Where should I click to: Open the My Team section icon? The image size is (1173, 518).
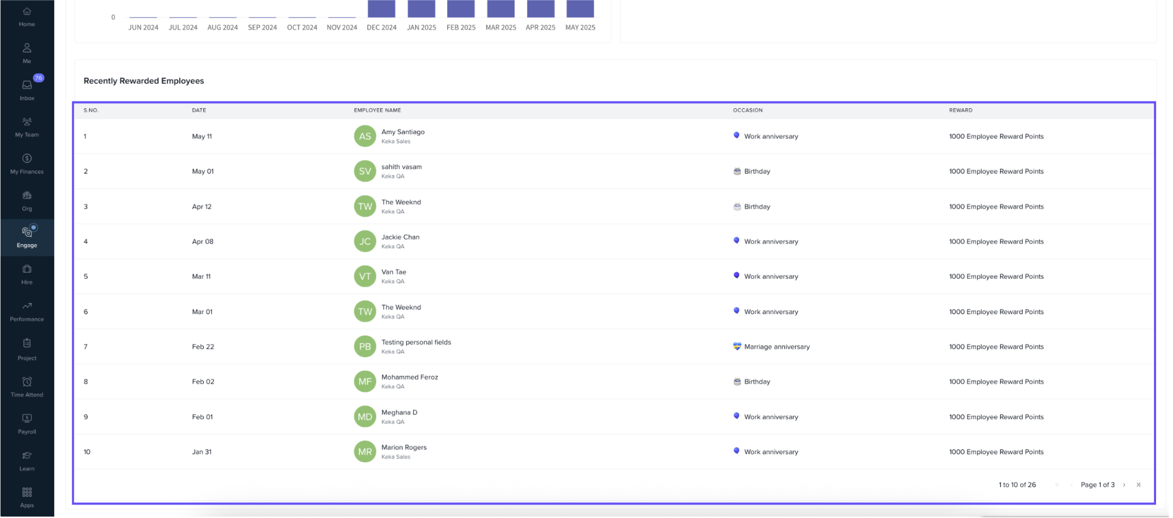(x=27, y=122)
